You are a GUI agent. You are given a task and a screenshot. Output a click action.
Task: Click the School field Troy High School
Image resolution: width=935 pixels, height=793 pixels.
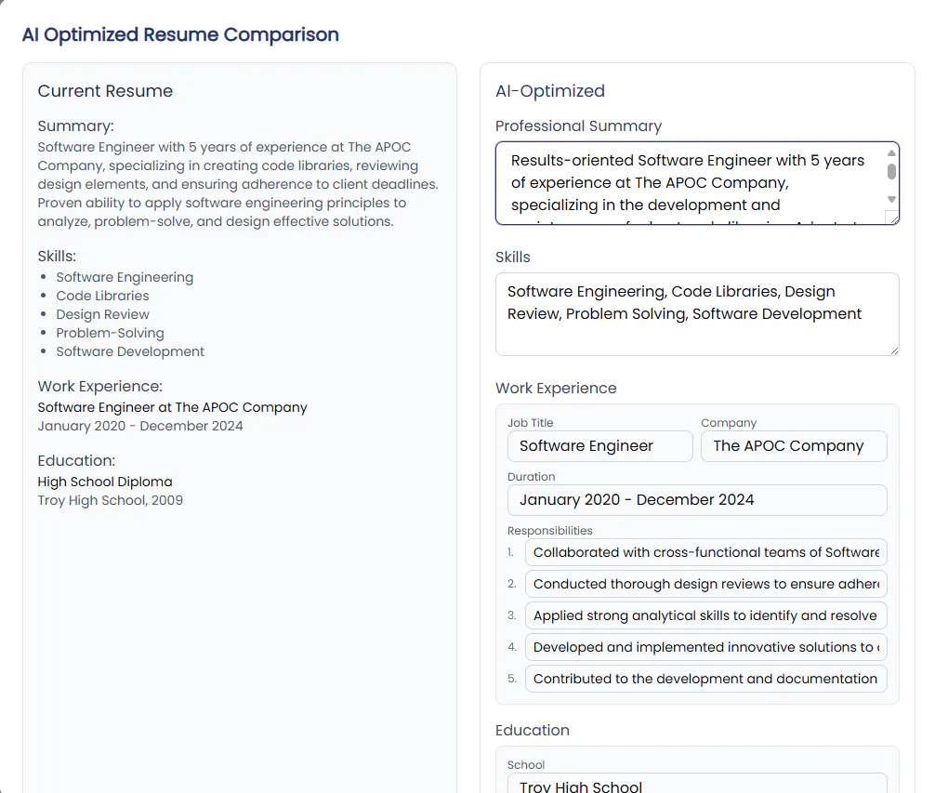[x=697, y=785]
